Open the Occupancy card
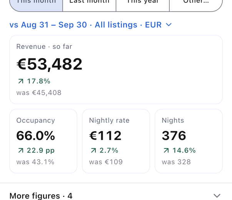232x200 pixels. [43, 141]
